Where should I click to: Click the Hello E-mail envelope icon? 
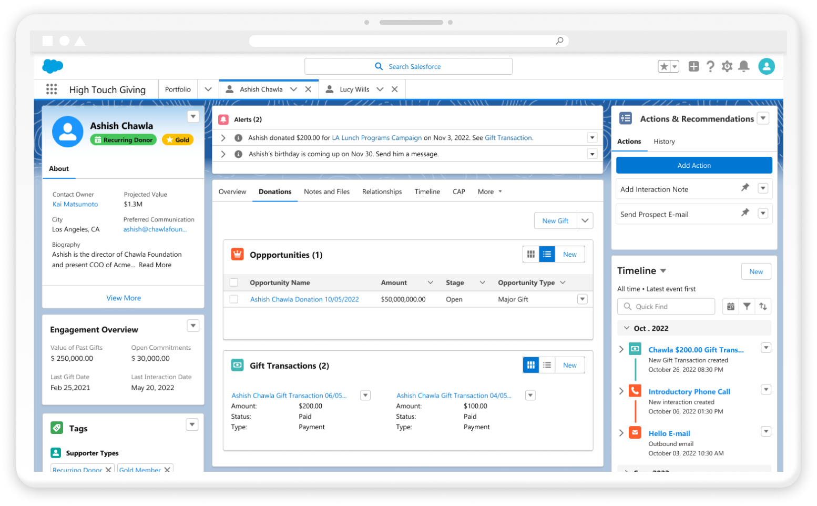[635, 433]
